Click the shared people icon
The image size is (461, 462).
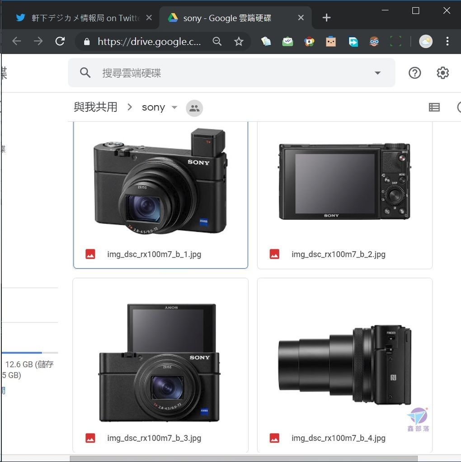pyautogui.click(x=194, y=108)
